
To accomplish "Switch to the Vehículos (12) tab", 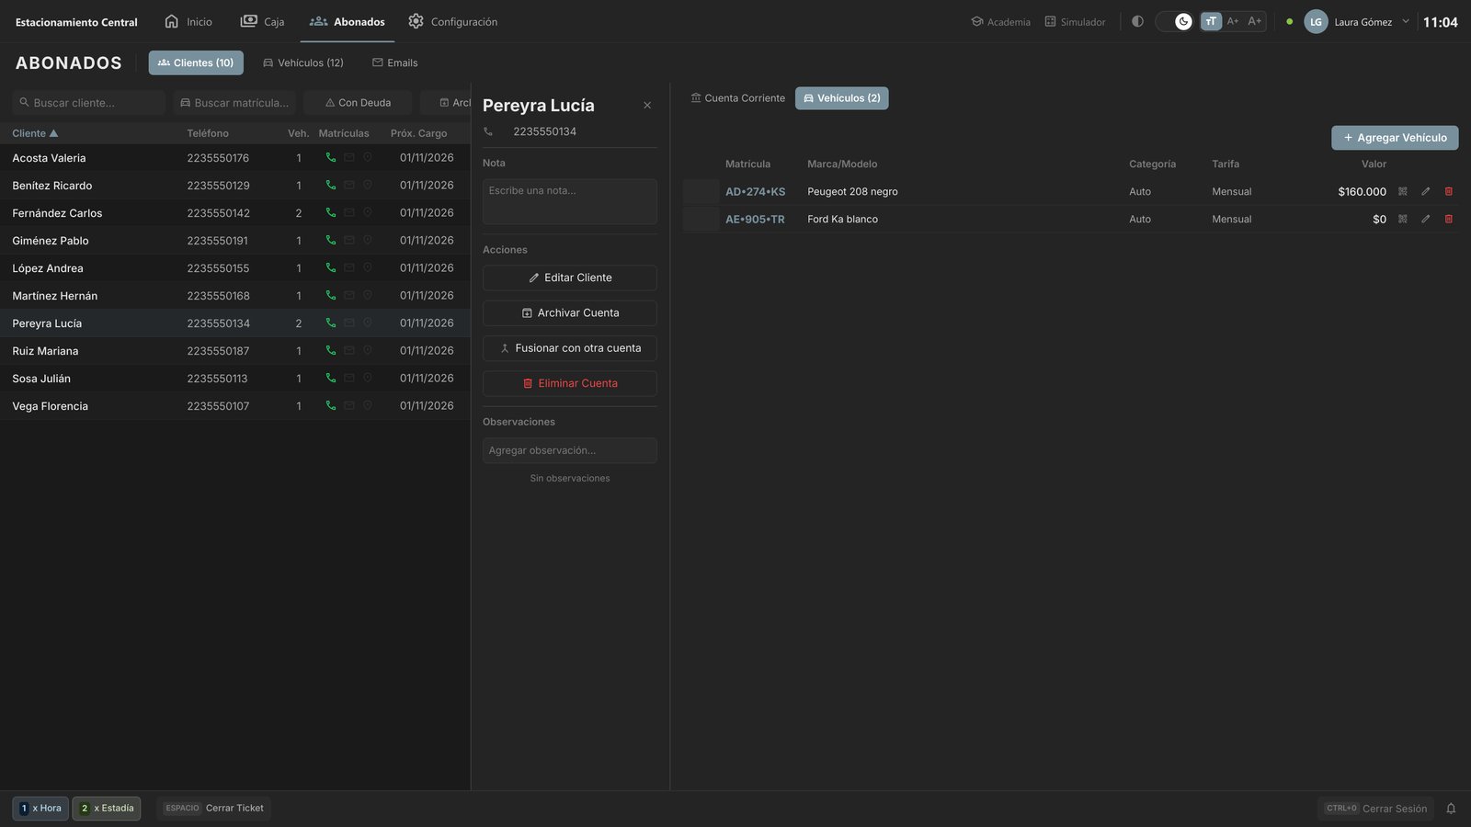I will coord(303,62).
